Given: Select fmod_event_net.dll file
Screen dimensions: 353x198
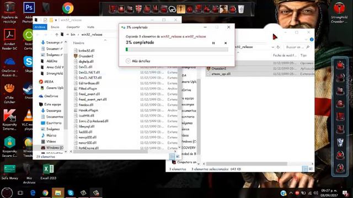Looking at the screenshot, I should click(x=93, y=100).
